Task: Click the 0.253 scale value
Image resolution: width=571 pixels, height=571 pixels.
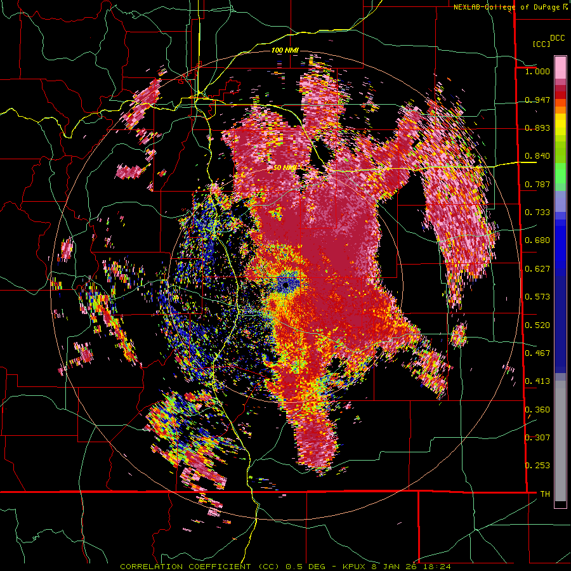Action: point(537,466)
